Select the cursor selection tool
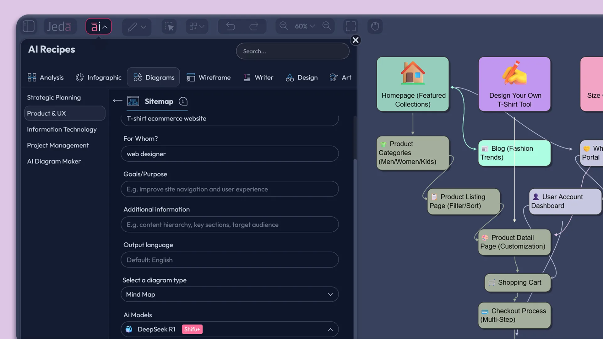 (169, 26)
